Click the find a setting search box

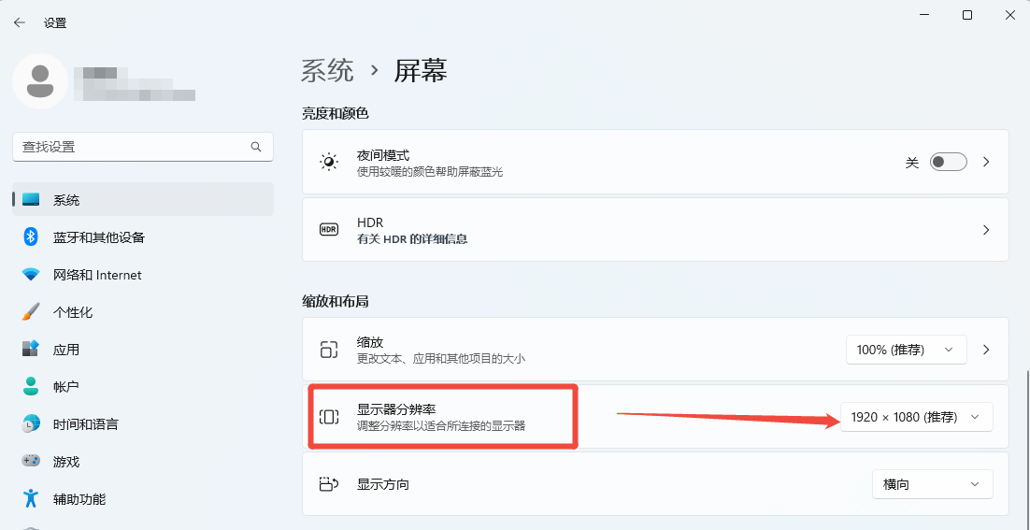pyautogui.click(x=131, y=147)
